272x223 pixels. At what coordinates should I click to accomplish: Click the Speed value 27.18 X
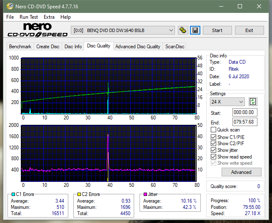[252, 213]
